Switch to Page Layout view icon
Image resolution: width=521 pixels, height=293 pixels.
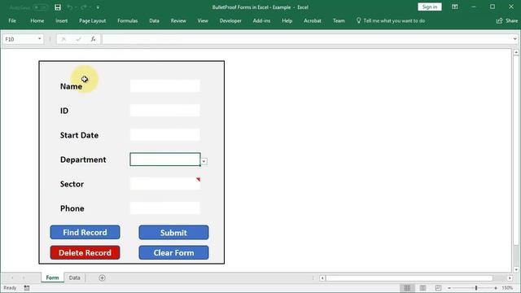point(422,287)
